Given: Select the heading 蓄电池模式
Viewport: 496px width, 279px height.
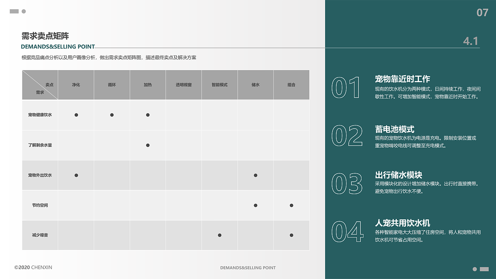Looking at the screenshot, I should click(x=394, y=129).
